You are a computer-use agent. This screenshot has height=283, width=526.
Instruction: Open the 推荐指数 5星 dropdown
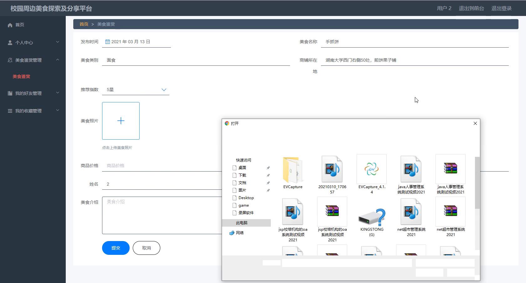tap(163, 90)
